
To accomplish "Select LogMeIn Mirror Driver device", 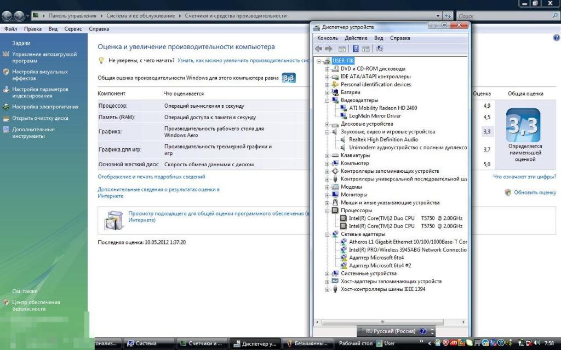I will click(x=375, y=116).
